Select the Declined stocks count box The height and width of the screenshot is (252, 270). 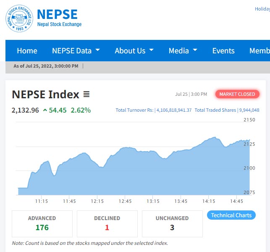tap(107, 223)
